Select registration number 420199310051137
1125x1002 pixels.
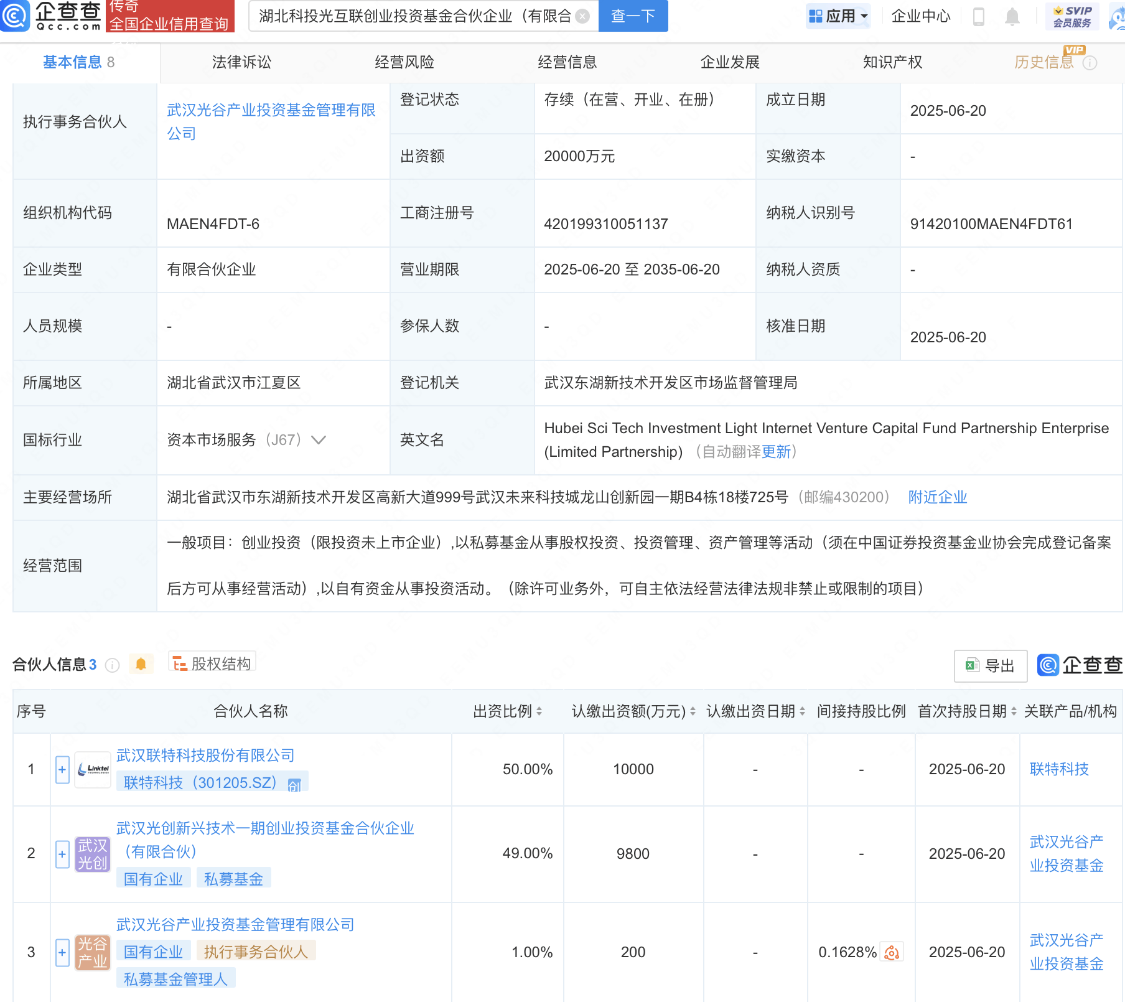click(x=606, y=224)
